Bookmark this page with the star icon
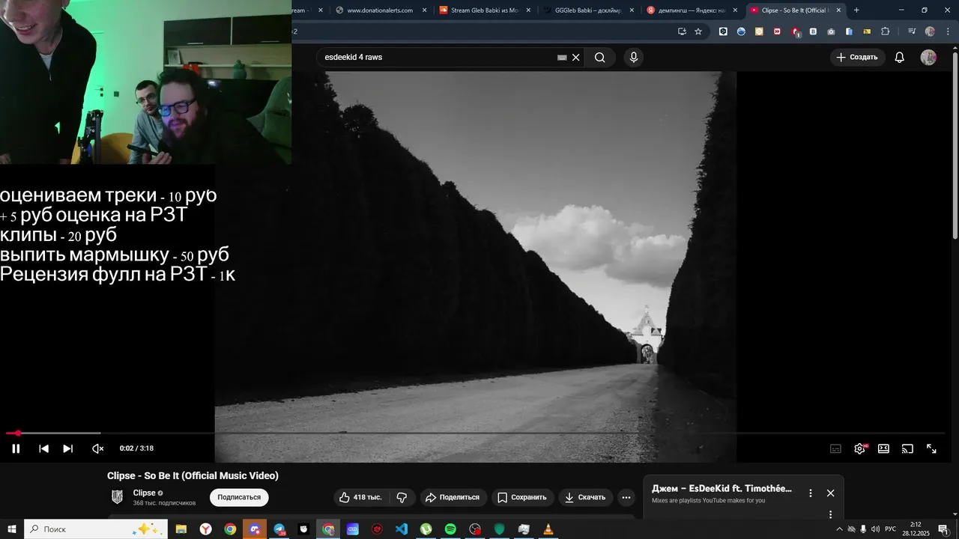 click(698, 31)
